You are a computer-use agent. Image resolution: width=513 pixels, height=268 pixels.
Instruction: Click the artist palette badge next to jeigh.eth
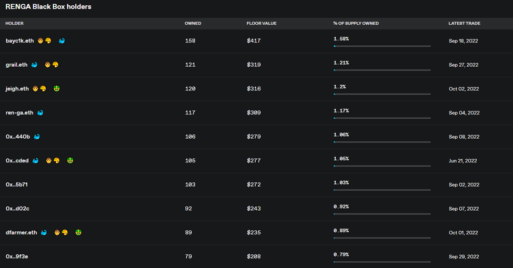tap(43, 89)
